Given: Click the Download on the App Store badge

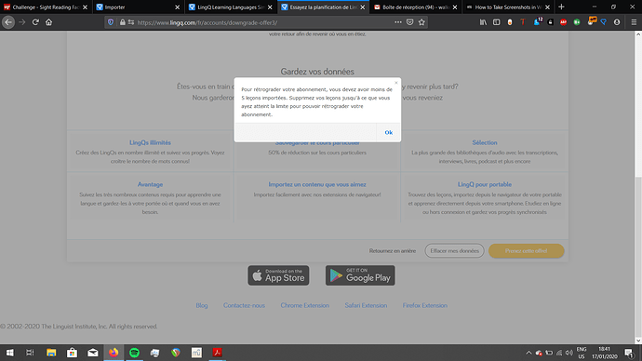Looking at the screenshot, I should coord(278,275).
